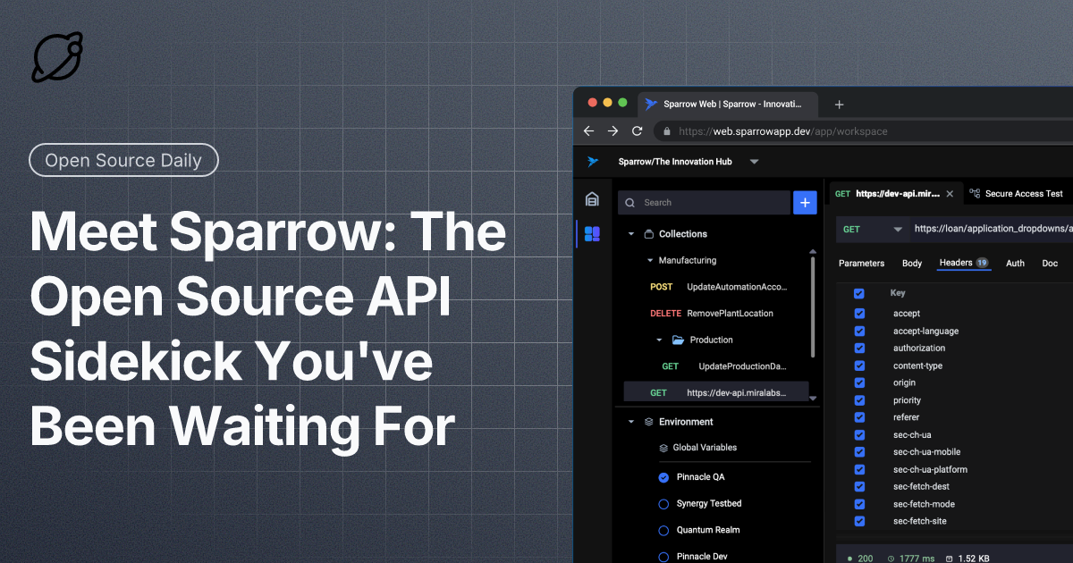The height and width of the screenshot is (563, 1073).
Task: Select the Synergy Testbed environment radio
Action: [x=663, y=504]
